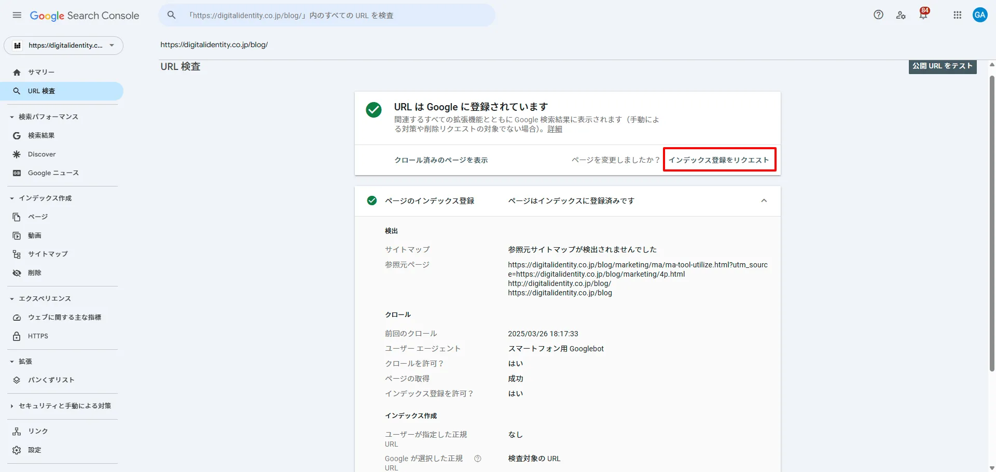Click the scrollbar up arrow
Image resolution: width=996 pixels, height=472 pixels.
pos(992,65)
